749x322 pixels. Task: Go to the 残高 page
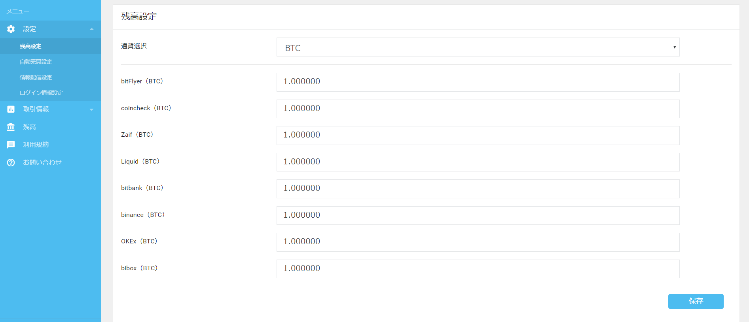(x=29, y=127)
